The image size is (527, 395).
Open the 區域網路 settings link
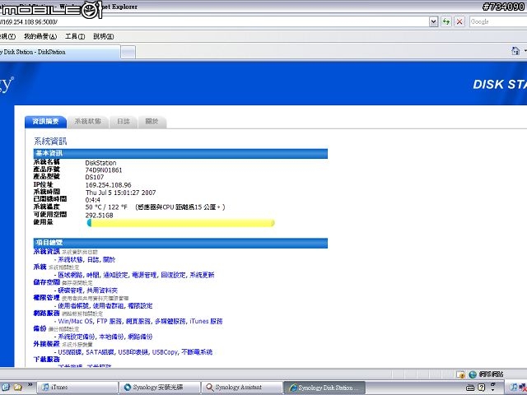70,275
